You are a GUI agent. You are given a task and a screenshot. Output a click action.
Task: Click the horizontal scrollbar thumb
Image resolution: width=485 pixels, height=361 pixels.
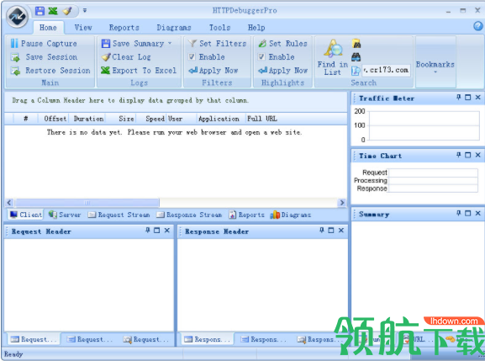point(87,203)
